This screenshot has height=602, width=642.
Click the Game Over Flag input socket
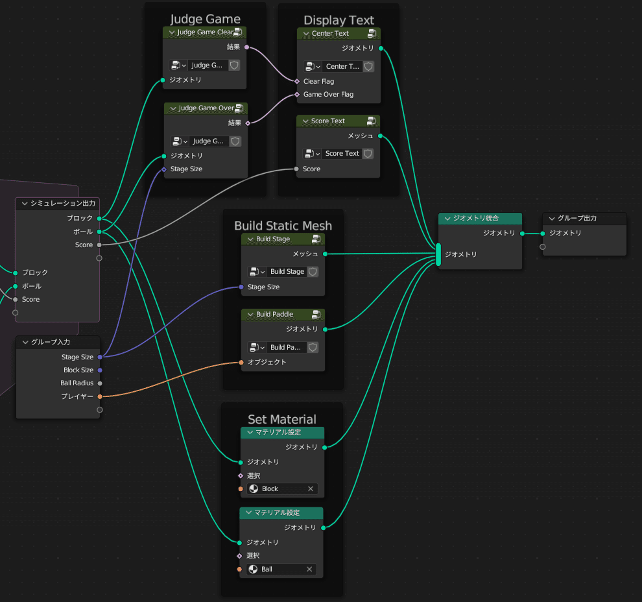297,95
